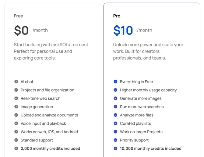Click Upload and analyze documents feature
The height and width of the screenshot is (157, 204).
point(49,115)
